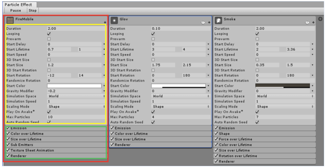The width and height of the screenshot is (326, 168).
Task: Open the Smoke Start Color swatch
Action: coord(282,86)
